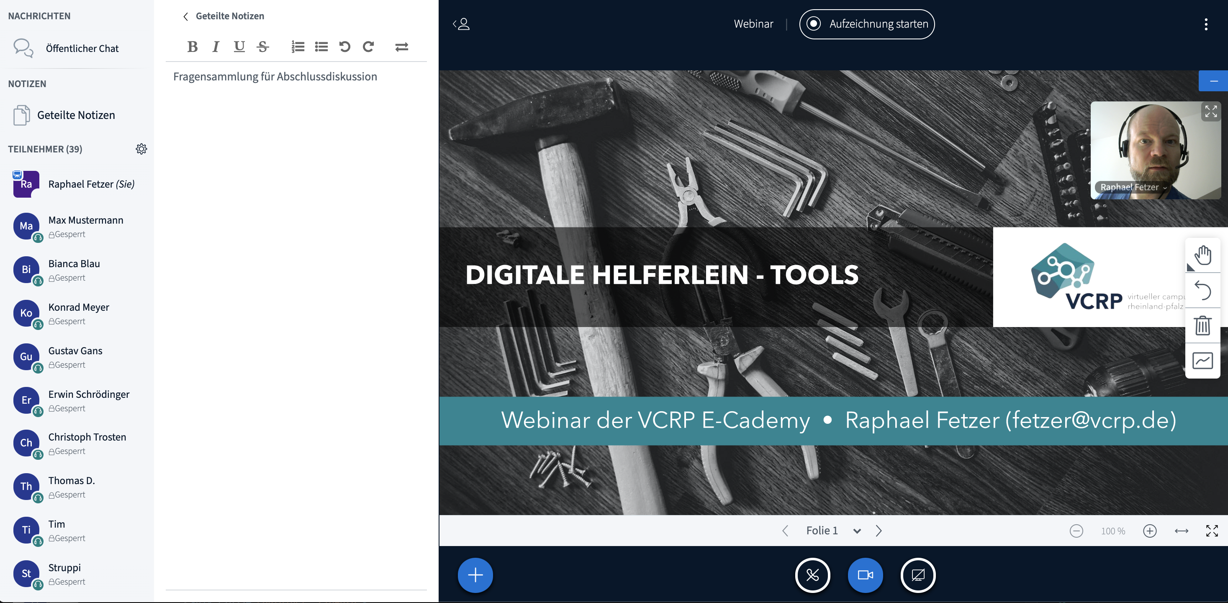Open the blue plus actions menu

[x=475, y=575]
